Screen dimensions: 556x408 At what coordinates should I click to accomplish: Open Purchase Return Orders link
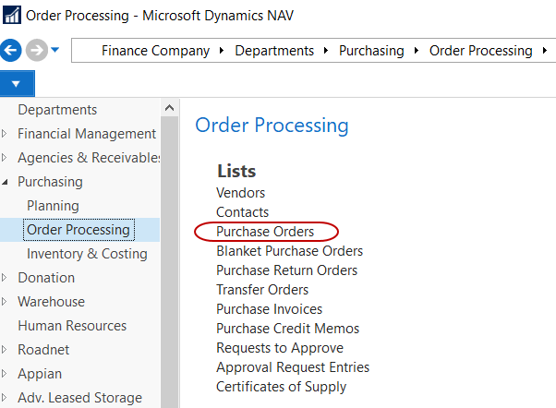pyautogui.click(x=286, y=270)
